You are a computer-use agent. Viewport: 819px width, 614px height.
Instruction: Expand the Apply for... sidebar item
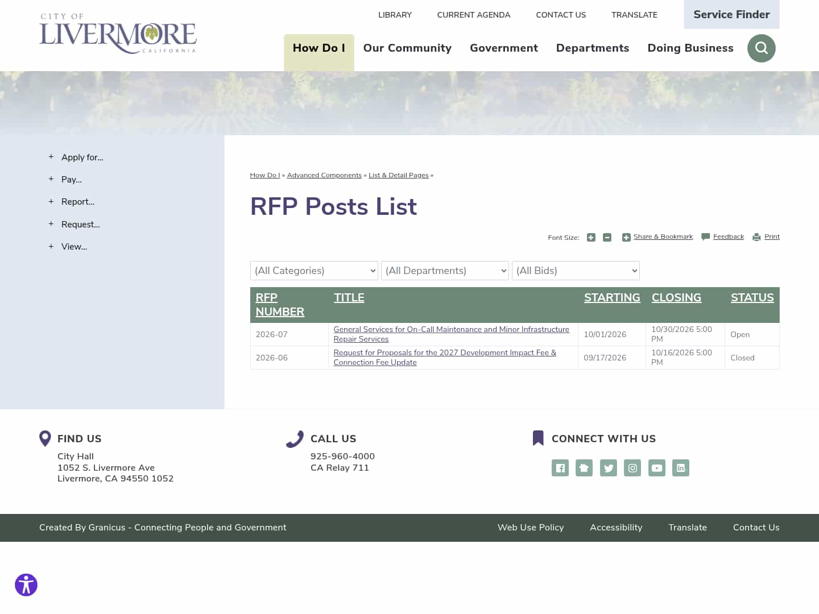pyautogui.click(x=51, y=157)
